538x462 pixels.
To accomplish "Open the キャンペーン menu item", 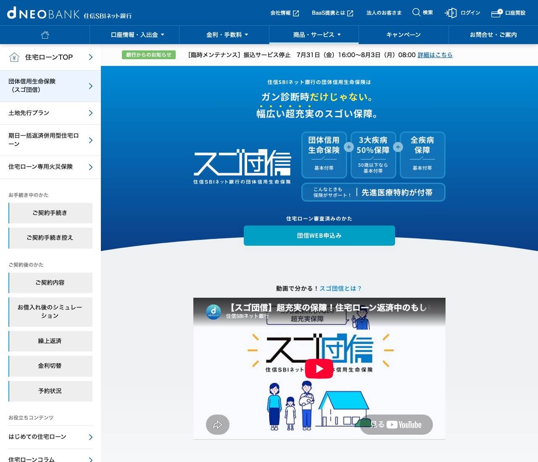I will pos(403,35).
